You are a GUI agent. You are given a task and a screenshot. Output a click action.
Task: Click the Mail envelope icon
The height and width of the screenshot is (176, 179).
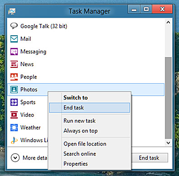[14, 39]
